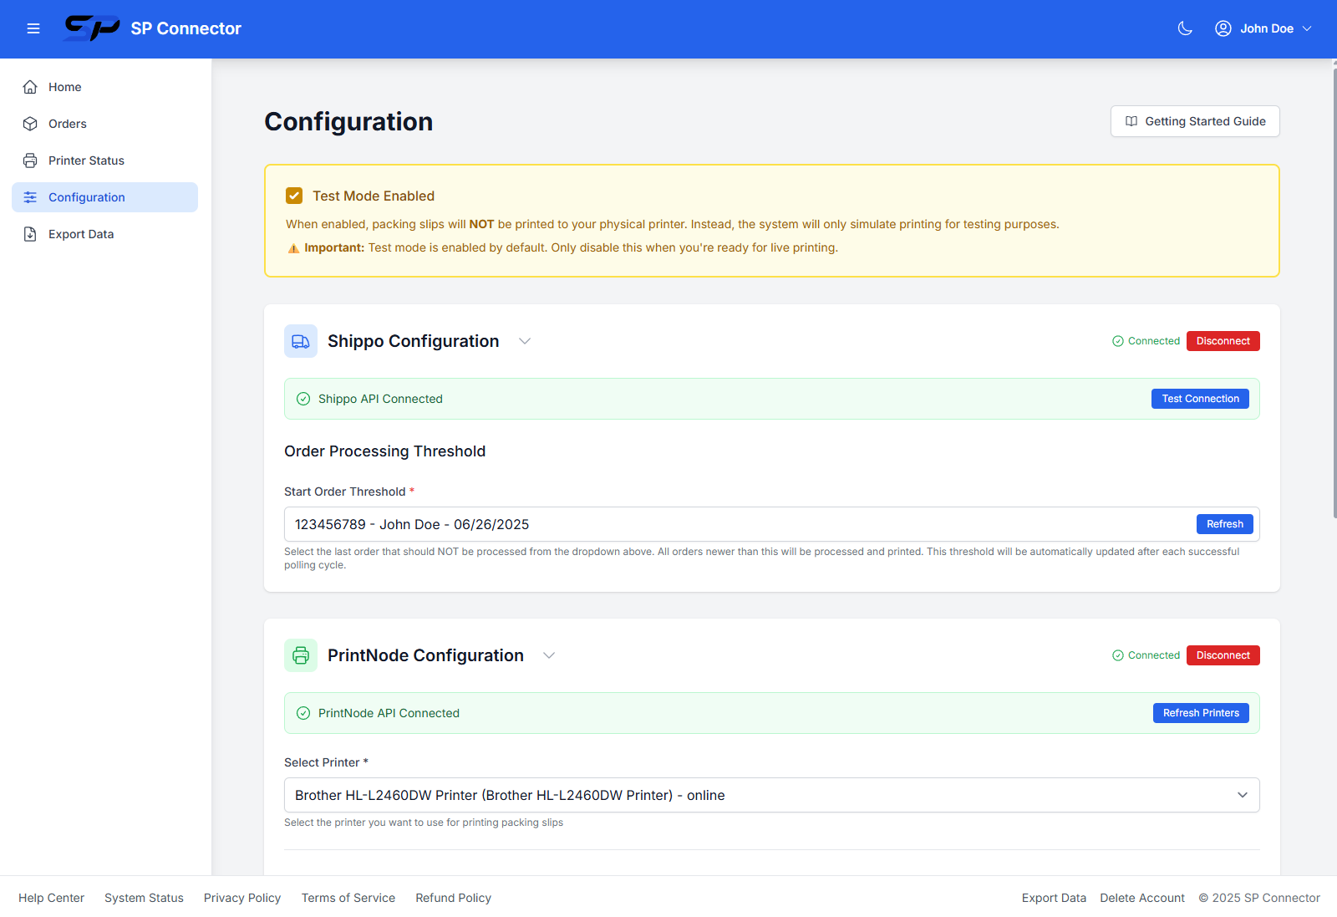Toggle dark mode with the moon icon
1337x917 pixels.
pos(1184,28)
